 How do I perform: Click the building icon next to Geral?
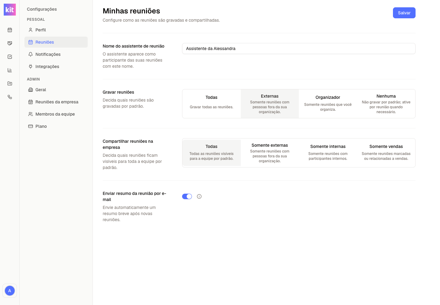[x=31, y=90]
